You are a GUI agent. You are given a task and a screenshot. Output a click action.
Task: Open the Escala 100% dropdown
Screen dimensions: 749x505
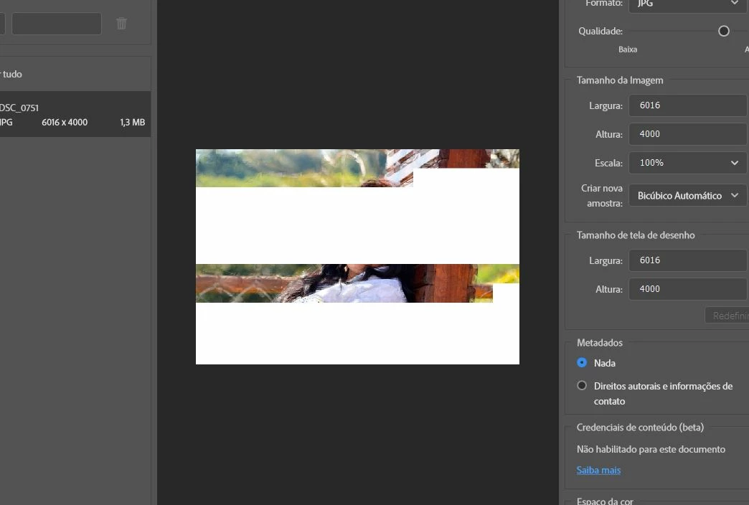[688, 162]
